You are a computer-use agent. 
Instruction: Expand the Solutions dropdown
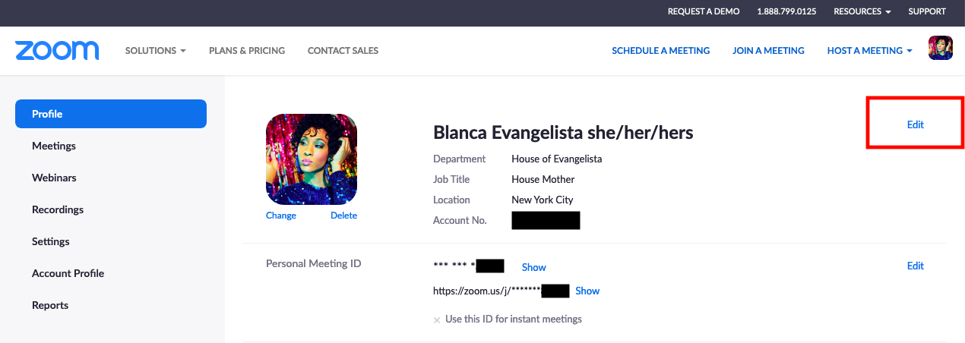155,51
